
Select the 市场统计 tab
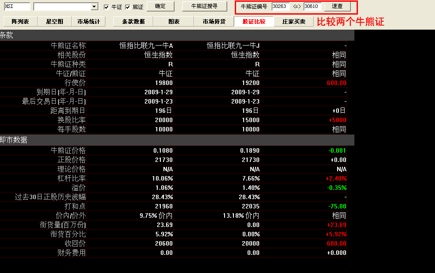tap(89, 21)
